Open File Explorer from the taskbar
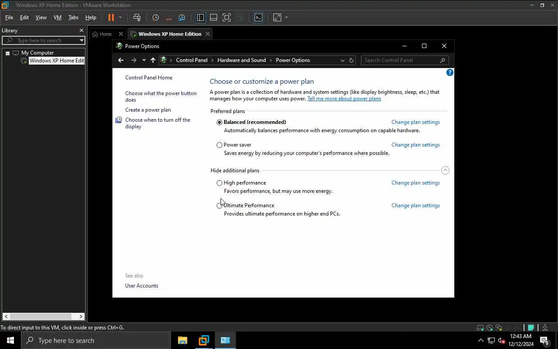 tap(183, 340)
